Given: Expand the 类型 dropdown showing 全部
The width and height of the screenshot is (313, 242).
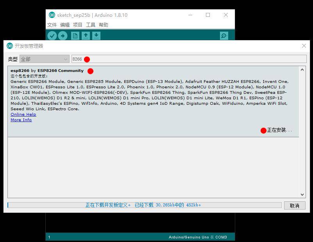Looking at the screenshot, I should coord(44,59).
